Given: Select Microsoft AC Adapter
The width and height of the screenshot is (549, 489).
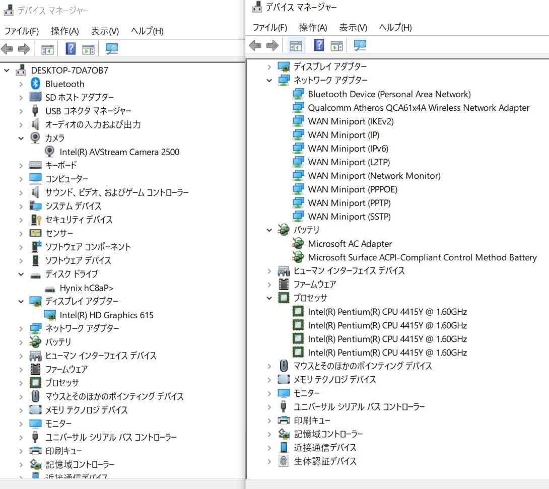Looking at the screenshot, I should point(350,243).
